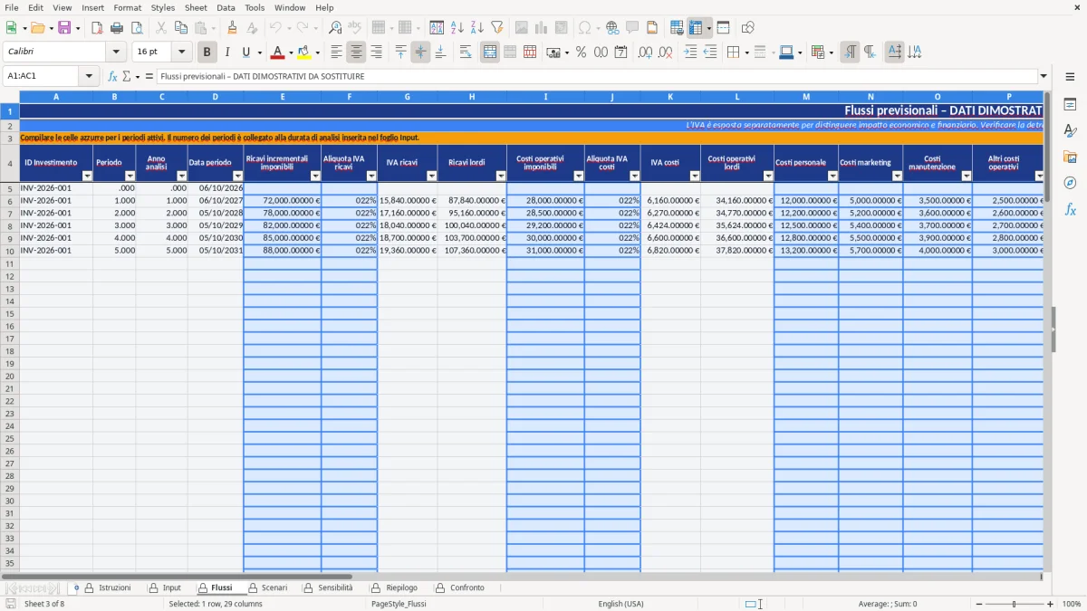Toggle Bold formatting

tap(207, 53)
